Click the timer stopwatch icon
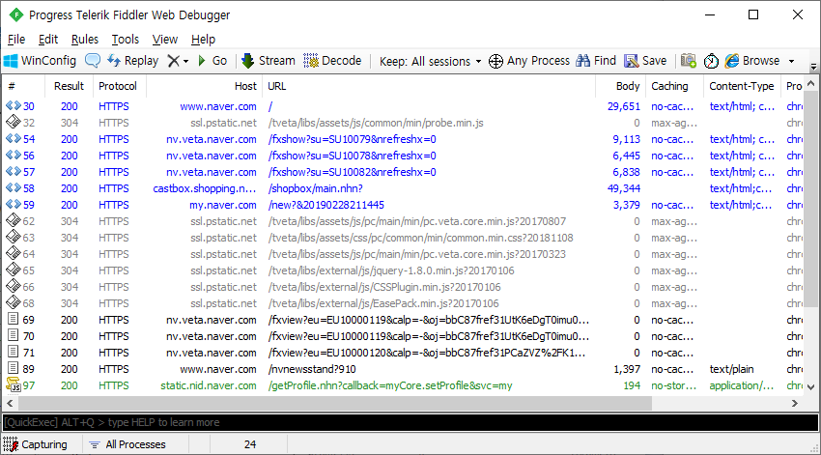The height and width of the screenshot is (455, 821). coord(711,61)
